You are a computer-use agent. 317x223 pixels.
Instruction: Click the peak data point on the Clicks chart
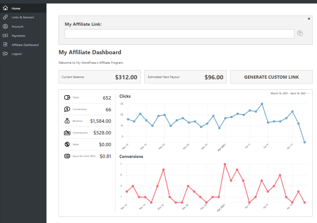(262, 103)
